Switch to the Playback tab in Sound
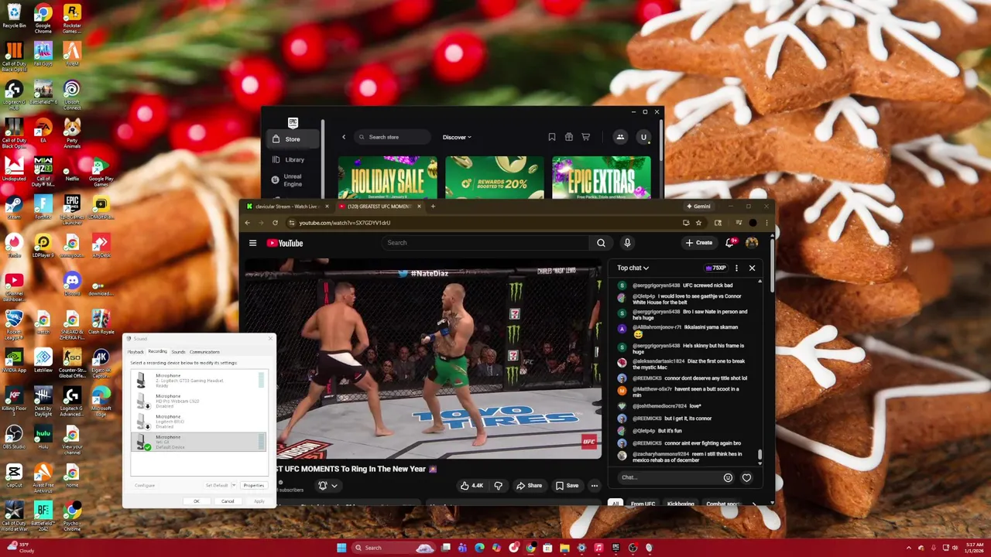The height and width of the screenshot is (557, 991). pyautogui.click(x=135, y=352)
